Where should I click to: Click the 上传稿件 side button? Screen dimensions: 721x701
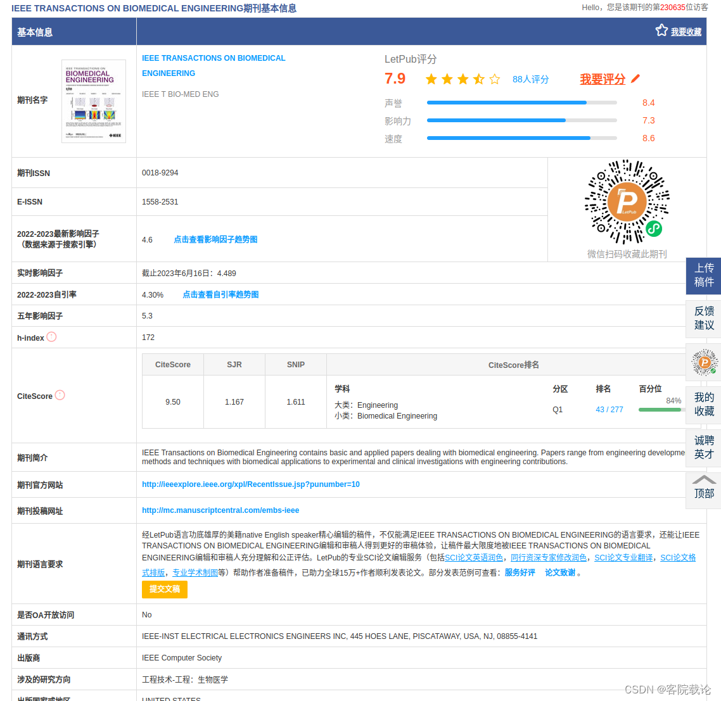(x=703, y=276)
